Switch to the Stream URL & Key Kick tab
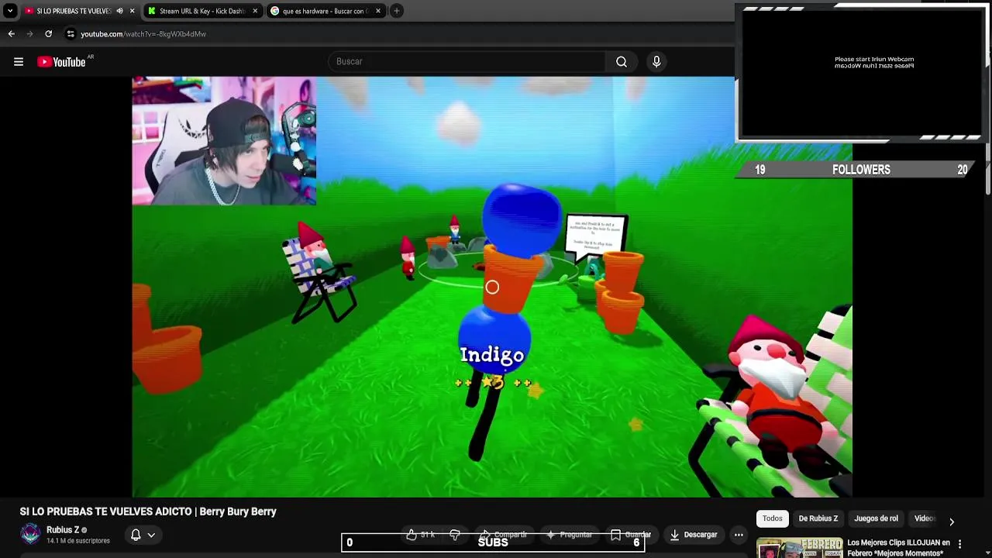 click(x=201, y=11)
